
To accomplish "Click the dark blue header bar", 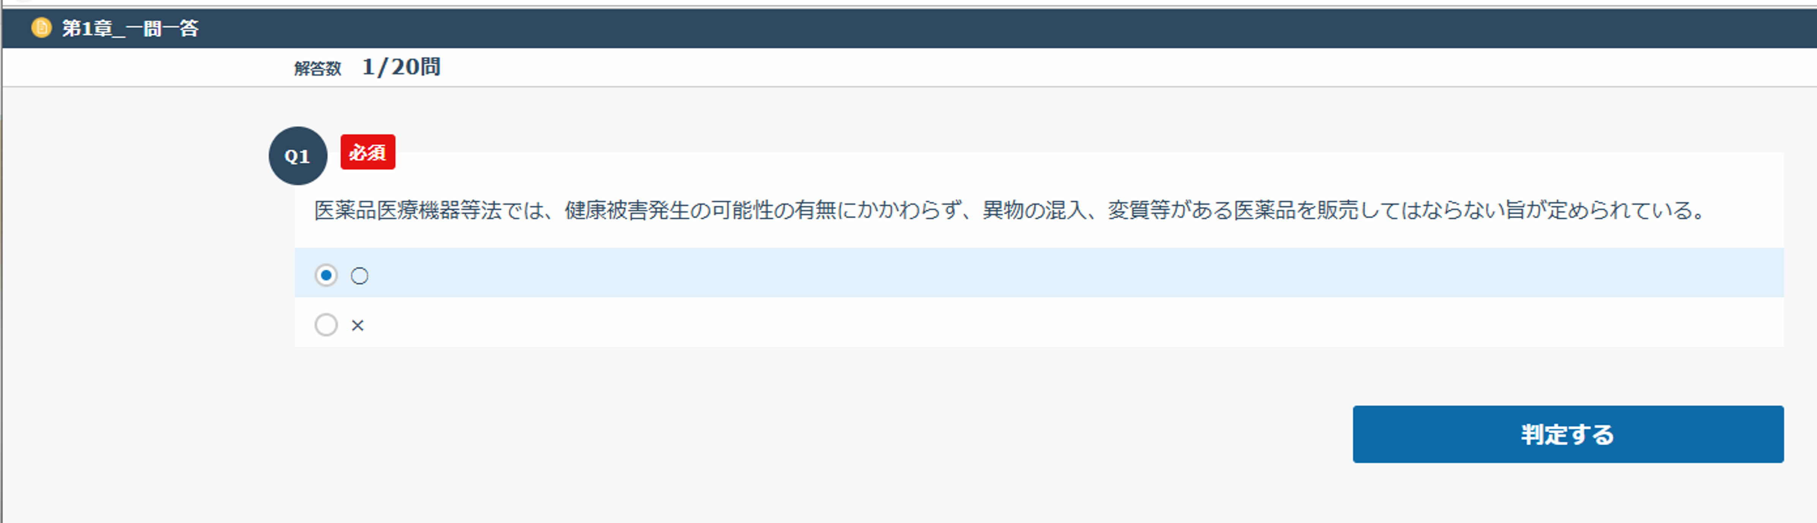I will 909,28.
